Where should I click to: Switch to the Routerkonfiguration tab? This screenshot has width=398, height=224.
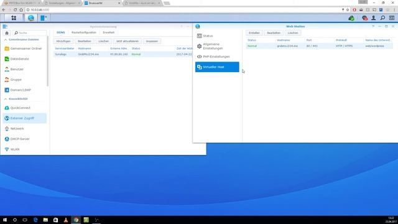(84, 32)
